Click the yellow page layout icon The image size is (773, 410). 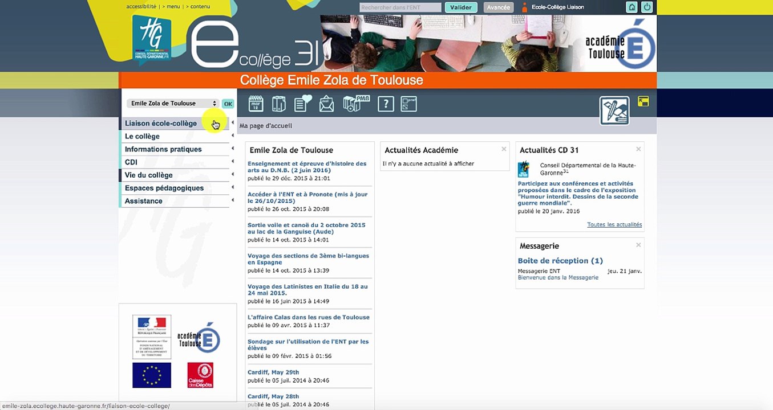[644, 102]
